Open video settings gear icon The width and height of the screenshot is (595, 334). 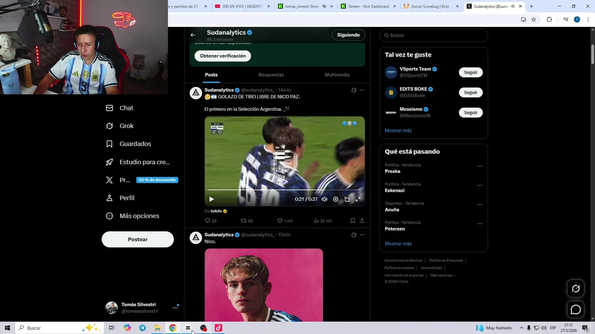pyautogui.click(x=336, y=199)
